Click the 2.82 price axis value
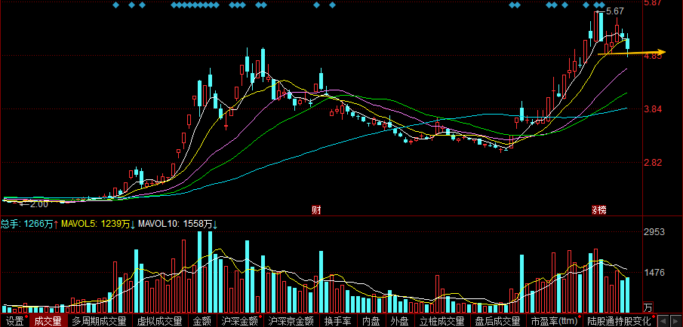 tap(654, 162)
